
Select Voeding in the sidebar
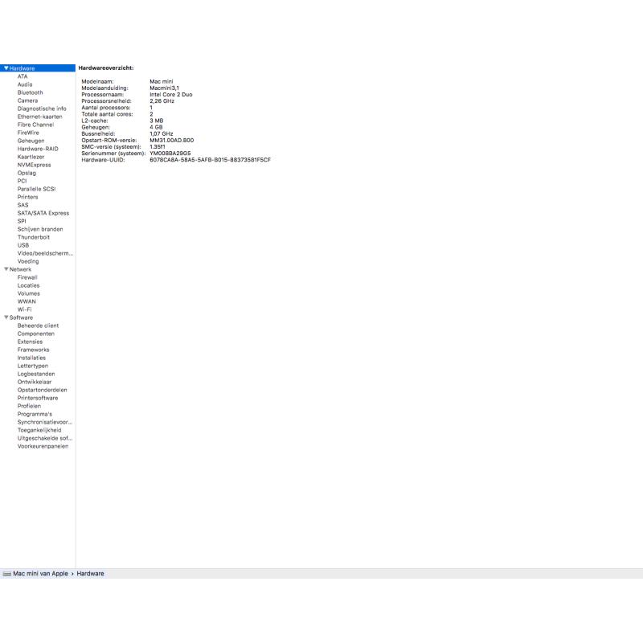pos(28,261)
